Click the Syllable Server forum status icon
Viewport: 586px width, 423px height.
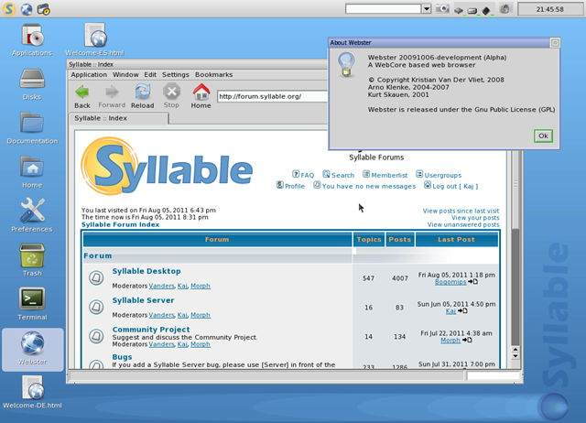96,307
